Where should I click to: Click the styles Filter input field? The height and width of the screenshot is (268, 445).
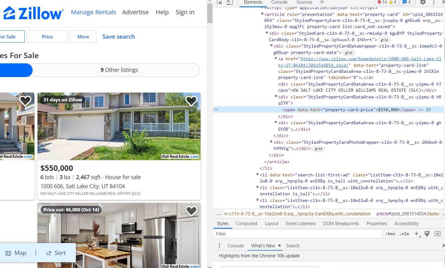(297, 234)
